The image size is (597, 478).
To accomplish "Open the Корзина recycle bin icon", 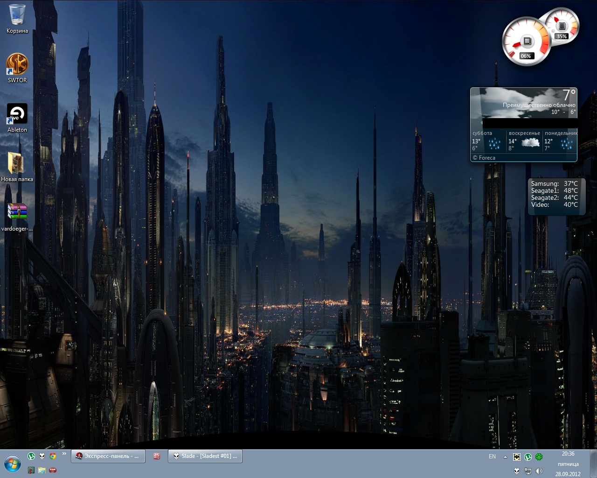I will (17, 19).
